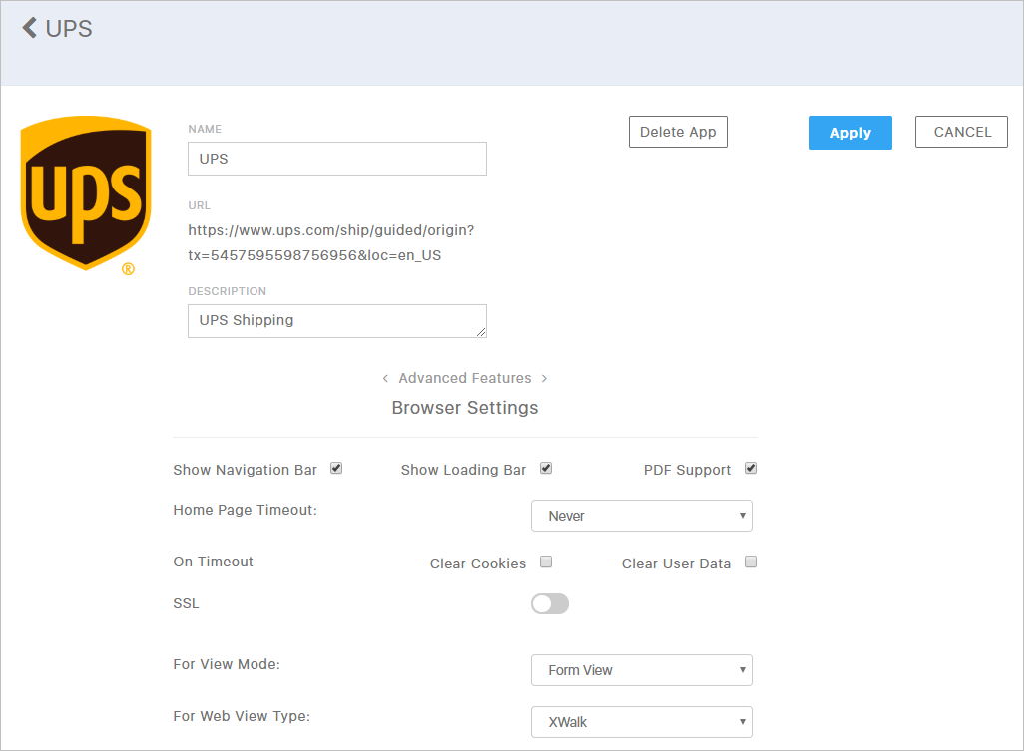
Task: Click the PDF Support label
Action: pyautogui.click(x=687, y=470)
